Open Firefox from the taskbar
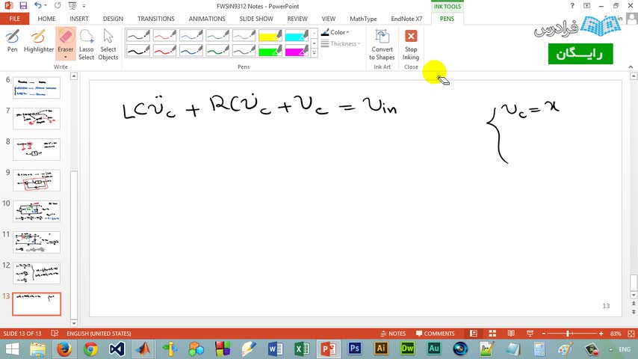Screen dimensions: 638x359 tap(64, 349)
